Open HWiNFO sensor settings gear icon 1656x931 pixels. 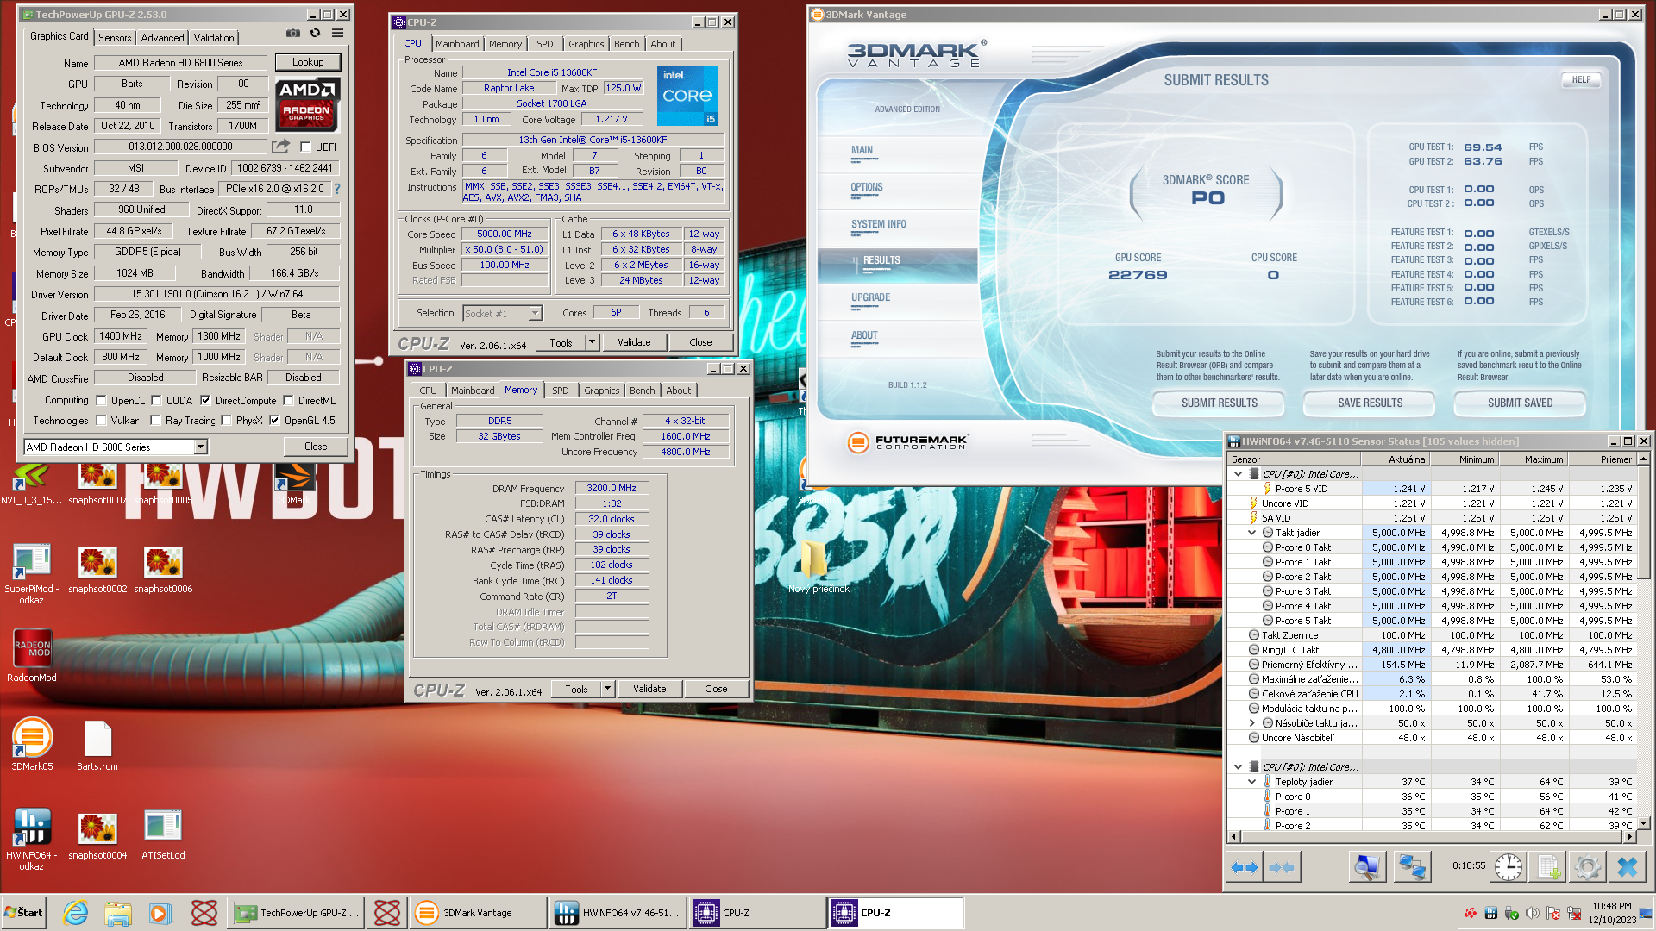coord(1587,867)
